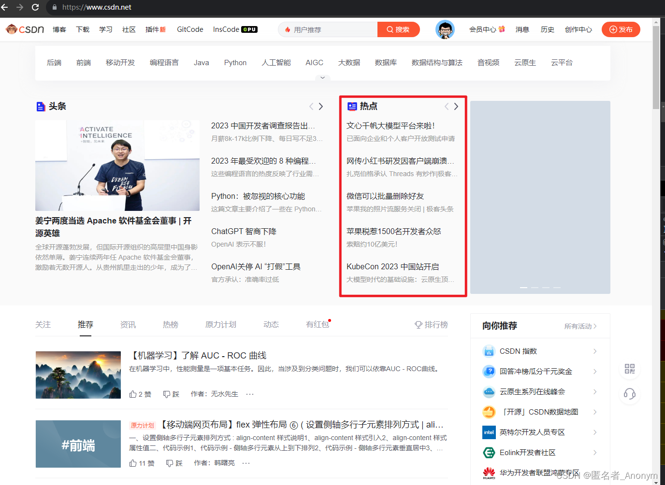Click the 热点 news icon
This screenshot has width=665, height=485.
[352, 107]
